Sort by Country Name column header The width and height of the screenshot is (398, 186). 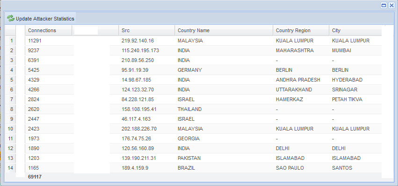[224, 30]
